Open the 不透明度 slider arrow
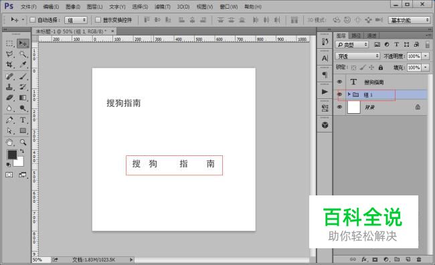 pyautogui.click(x=426, y=56)
